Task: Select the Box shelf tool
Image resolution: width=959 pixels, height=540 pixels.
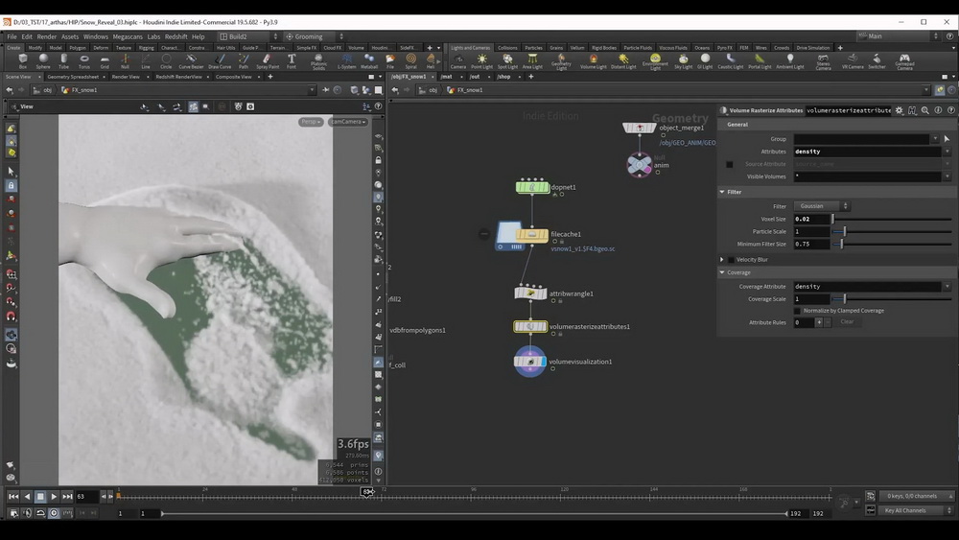Action: pyautogui.click(x=23, y=60)
